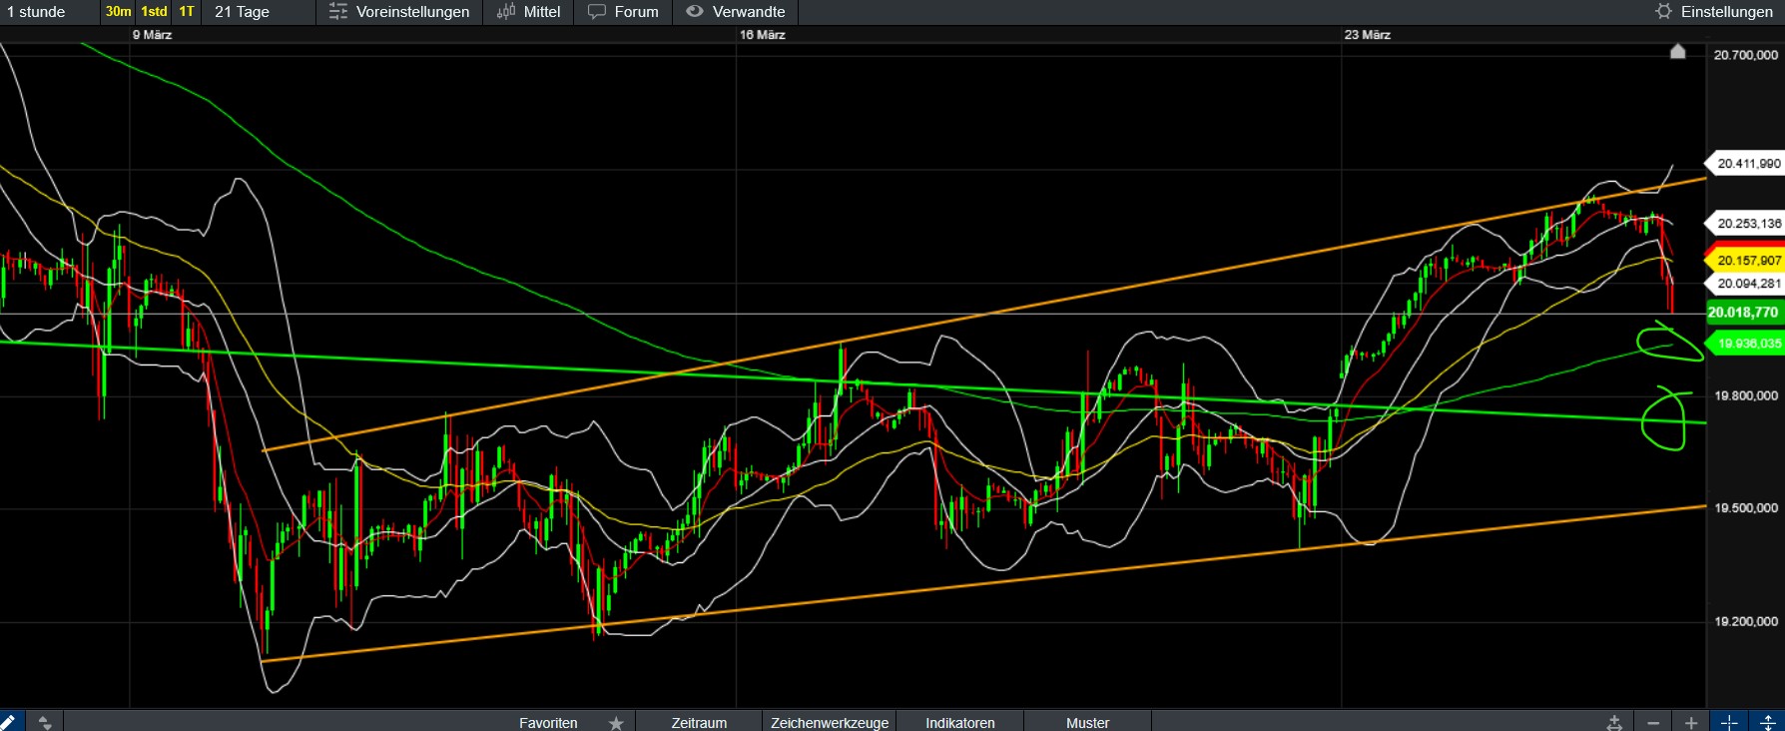Viewport: 1785px width, 731px height.
Task: Click the Verwandte eye icon
Action: tap(695, 12)
